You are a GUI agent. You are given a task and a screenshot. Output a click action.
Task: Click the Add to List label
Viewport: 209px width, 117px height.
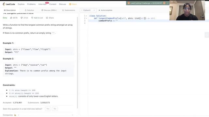(x=39, y=18)
